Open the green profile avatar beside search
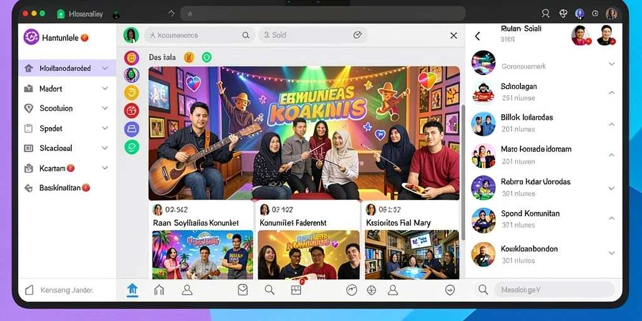Viewport: 642px width, 321px height. click(x=131, y=35)
